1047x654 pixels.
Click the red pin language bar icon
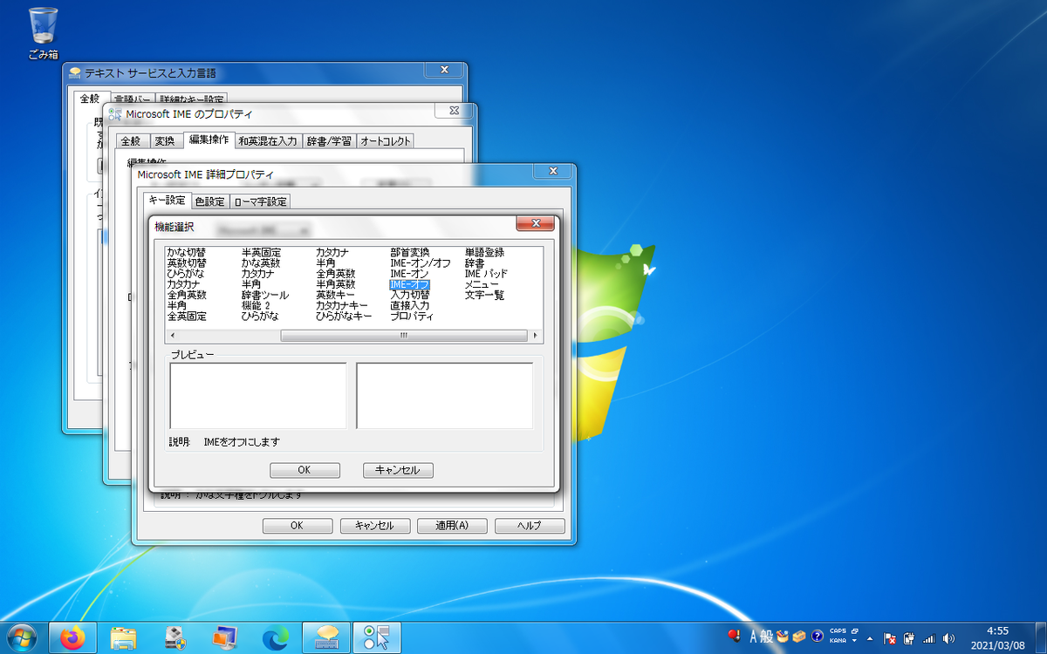click(734, 636)
